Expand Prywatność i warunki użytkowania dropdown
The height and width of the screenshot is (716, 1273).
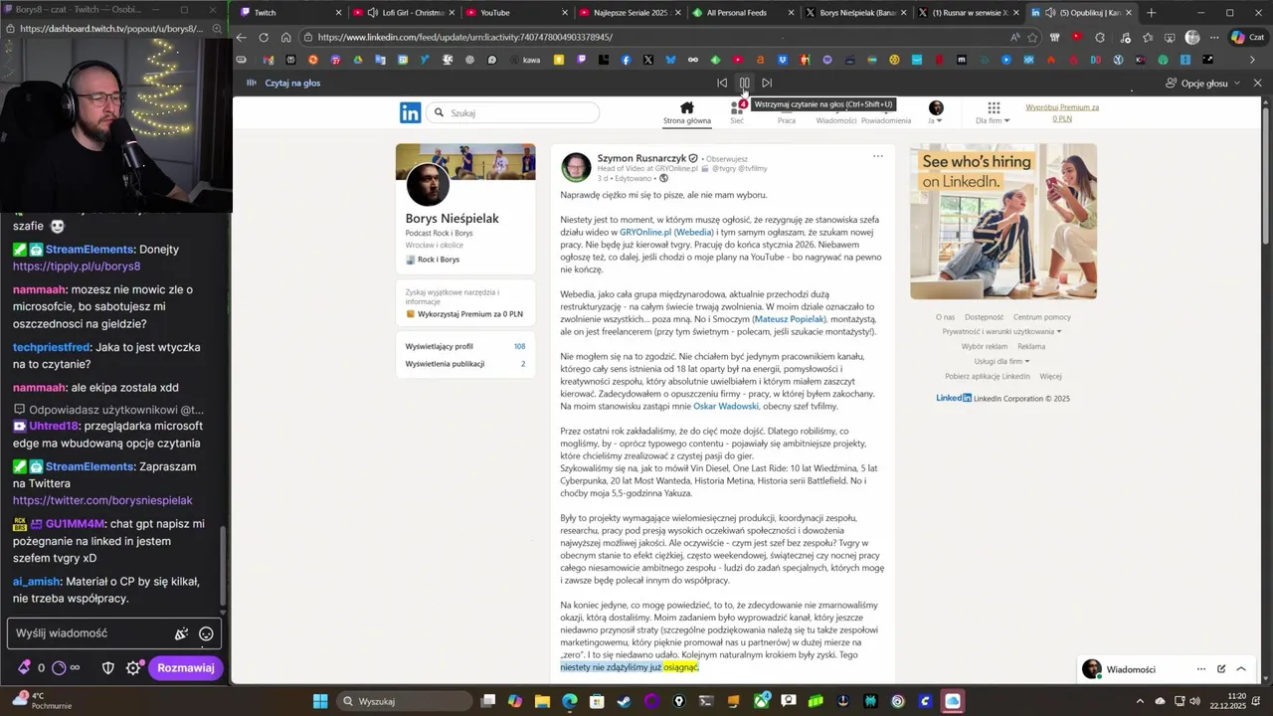[x=1001, y=331]
